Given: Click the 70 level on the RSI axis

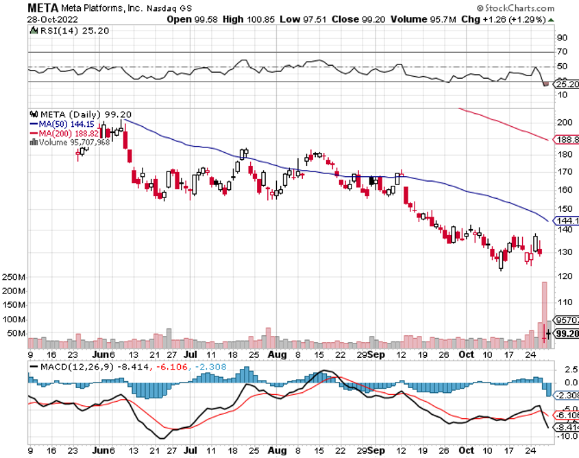Looking at the screenshot, I should point(562,51).
